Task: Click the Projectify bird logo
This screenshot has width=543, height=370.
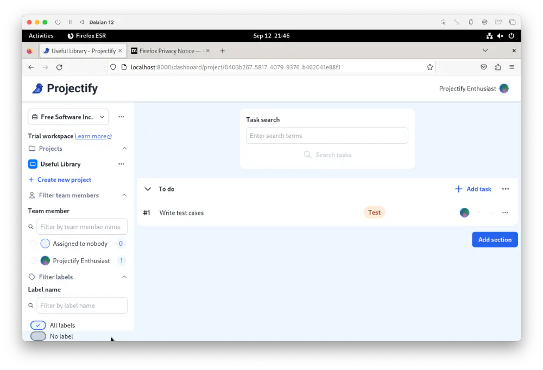Action: 38,88
